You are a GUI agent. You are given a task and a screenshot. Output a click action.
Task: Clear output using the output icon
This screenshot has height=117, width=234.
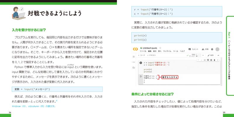point(141,76)
